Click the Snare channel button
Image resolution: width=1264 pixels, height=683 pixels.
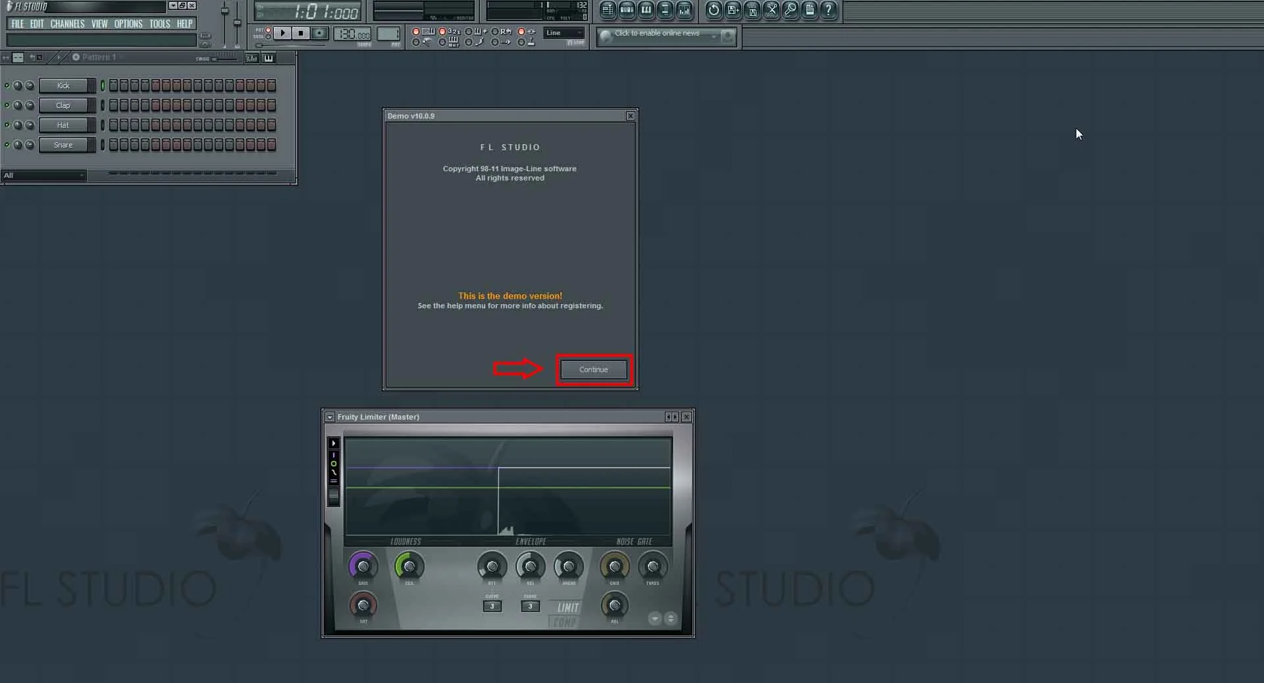click(x=63, y=145)
